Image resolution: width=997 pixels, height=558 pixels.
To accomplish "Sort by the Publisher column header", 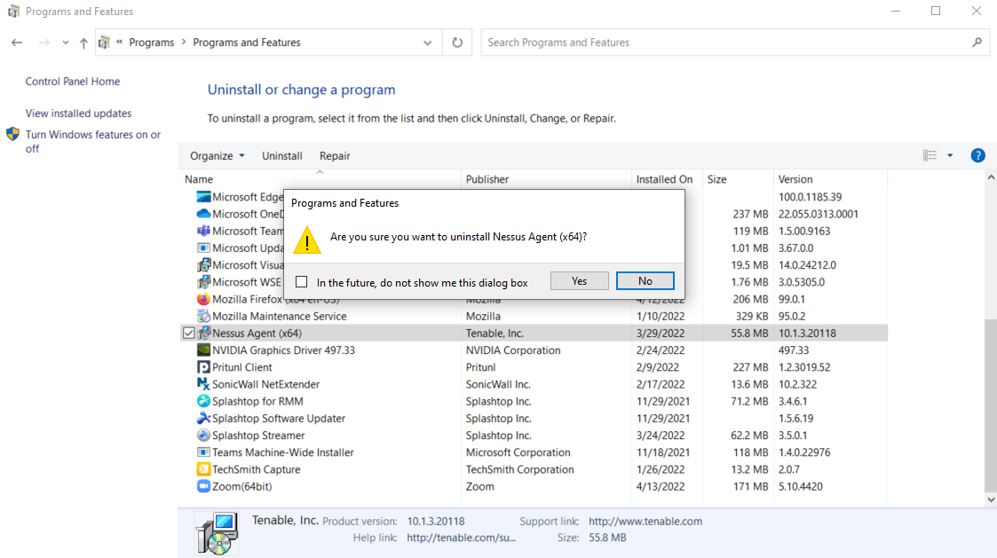I will 546,179.
